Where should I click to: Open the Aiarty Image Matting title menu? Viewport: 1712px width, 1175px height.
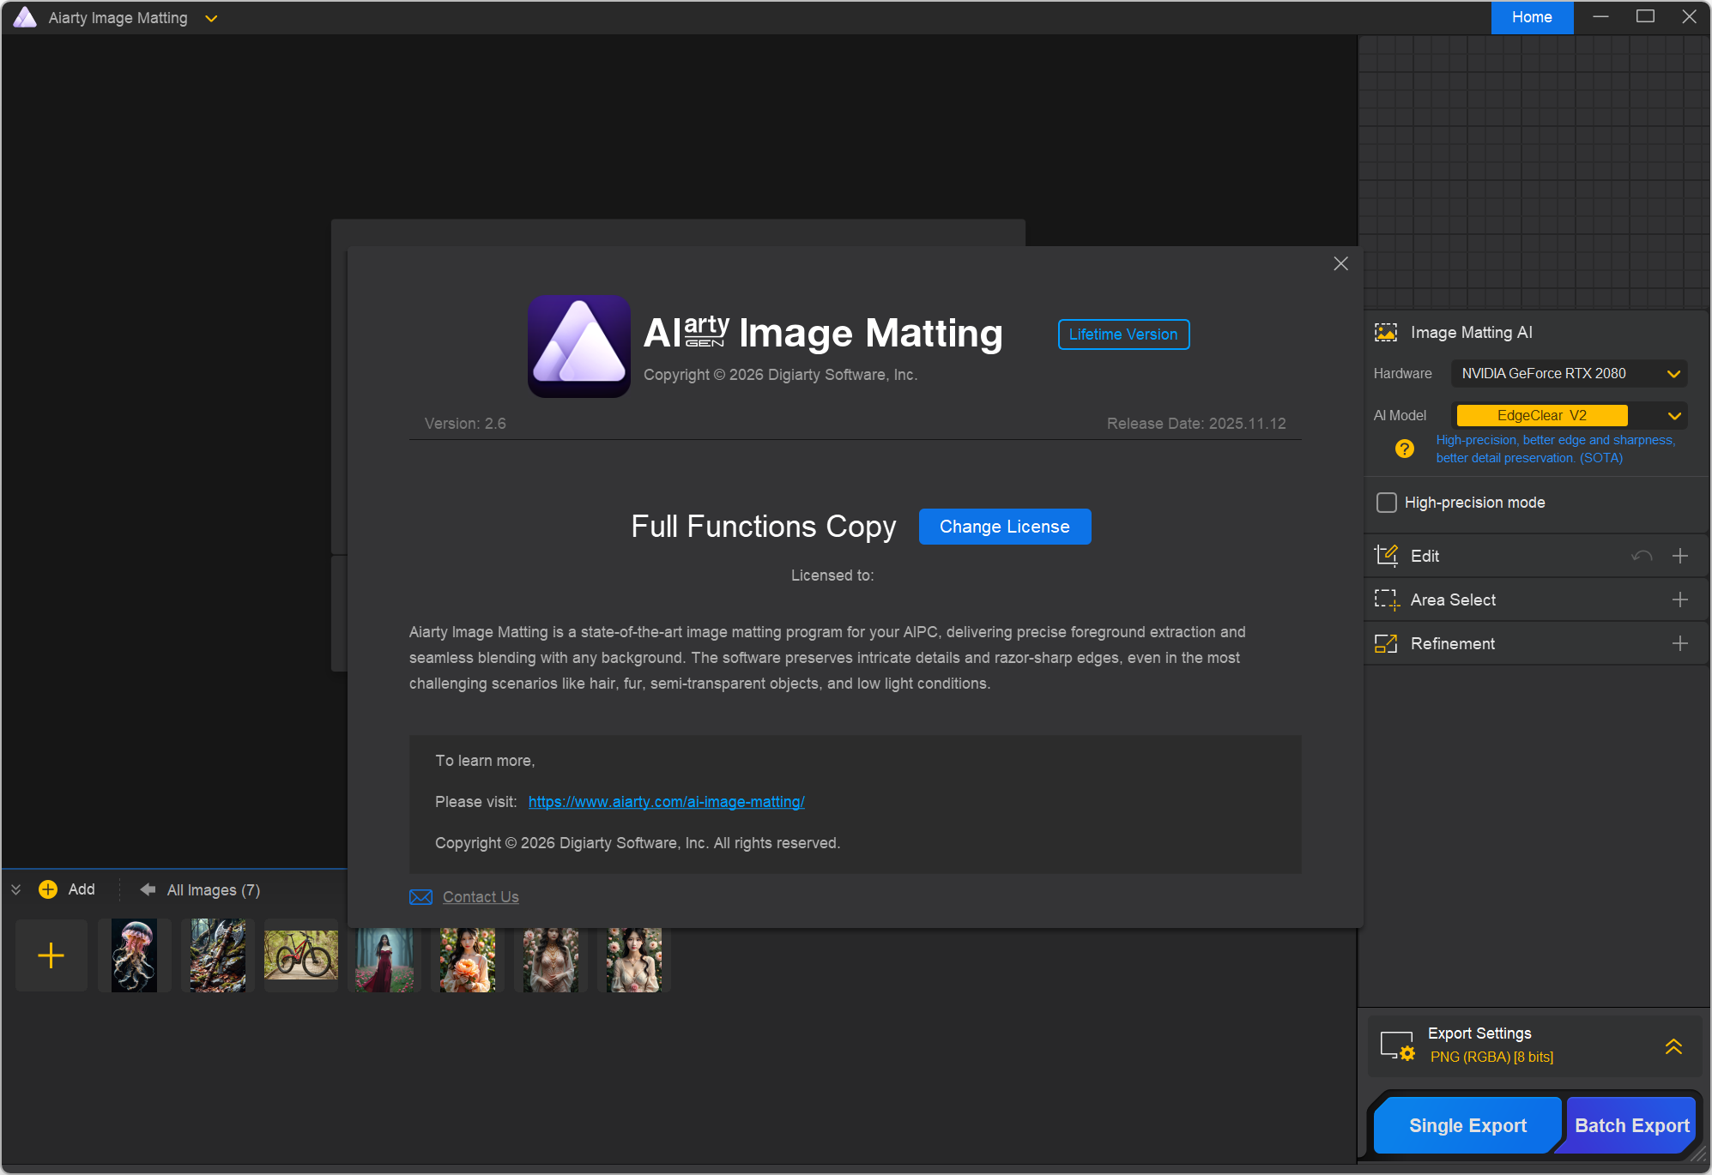coord(211,18)
